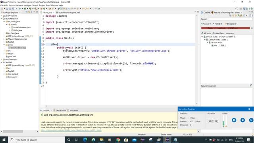Open Microsoft Store from the taskbar
Viewport: 254px width, 143px height.
coord(126,139)
